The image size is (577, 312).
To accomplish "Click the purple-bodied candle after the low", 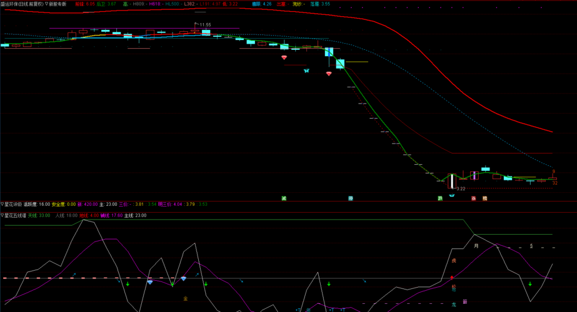I will pyautogui.click(x=474, y=176).
